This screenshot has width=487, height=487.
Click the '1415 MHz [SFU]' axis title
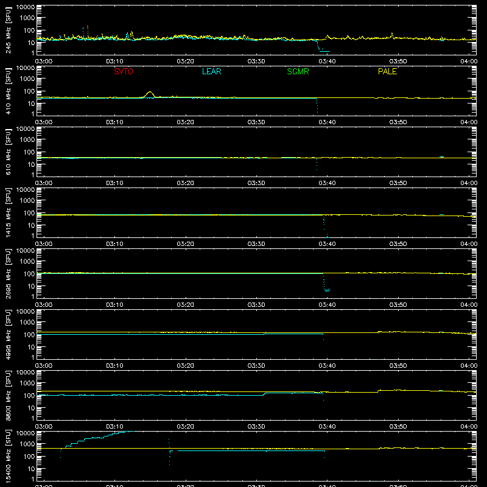9,212
